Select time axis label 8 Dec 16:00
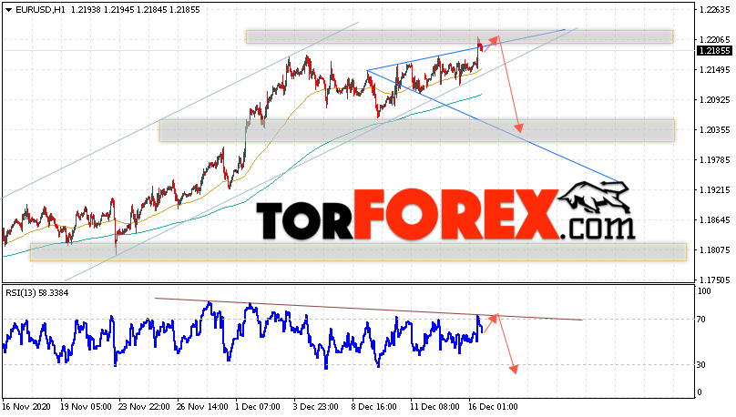 point(374,407)
